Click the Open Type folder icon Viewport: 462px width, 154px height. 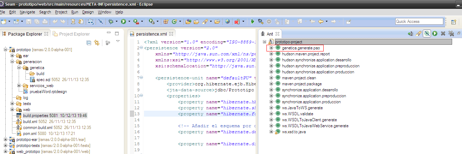pos(188,21)
